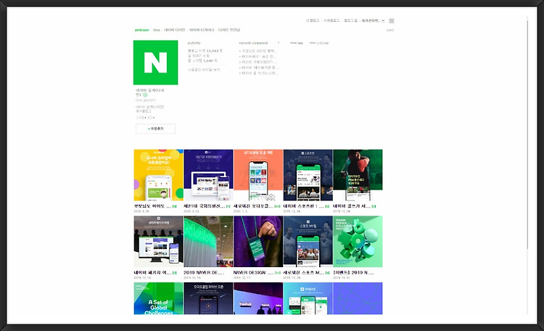
Task: Open the post title '제21대 국회의원선...'
Action: [205, 206]
